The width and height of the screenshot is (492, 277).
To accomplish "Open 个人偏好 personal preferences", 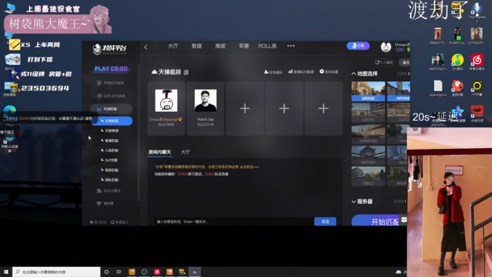I will click(x=384, y=62).
